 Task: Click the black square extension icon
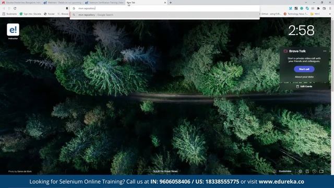coord(296,8)
